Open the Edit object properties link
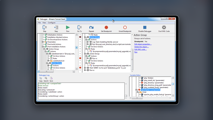Screen dimensions: 213x120 click(143, 44)
